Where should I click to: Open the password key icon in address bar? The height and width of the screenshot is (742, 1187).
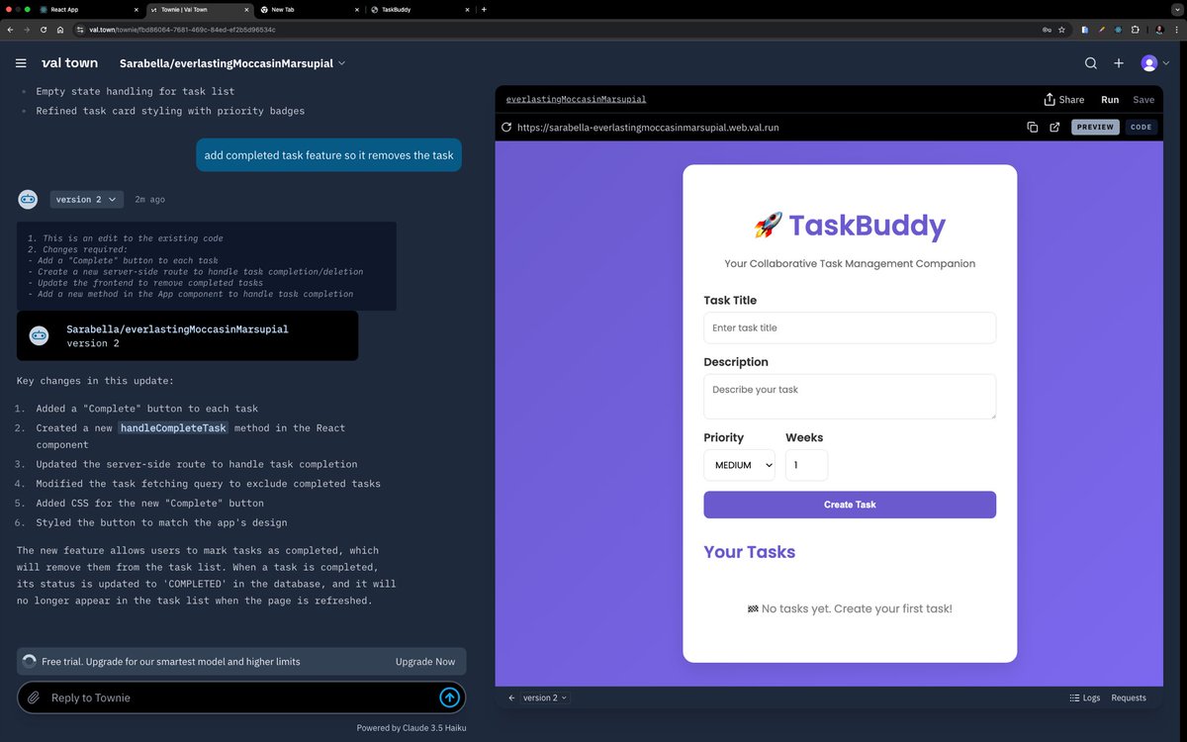pos(1047,30)
